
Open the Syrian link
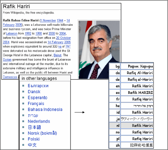(x=7, y=59)
